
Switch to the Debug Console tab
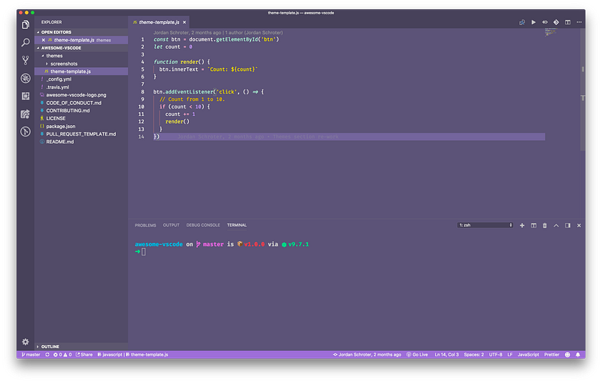tap(203, 225)
